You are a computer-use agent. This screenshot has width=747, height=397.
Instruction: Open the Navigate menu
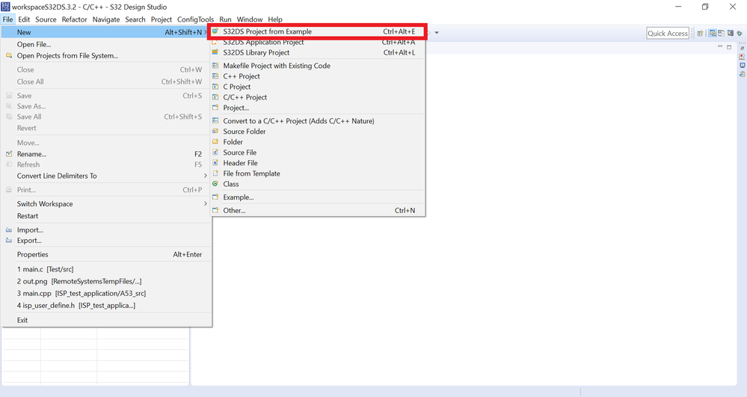click(x=106, y=19)
